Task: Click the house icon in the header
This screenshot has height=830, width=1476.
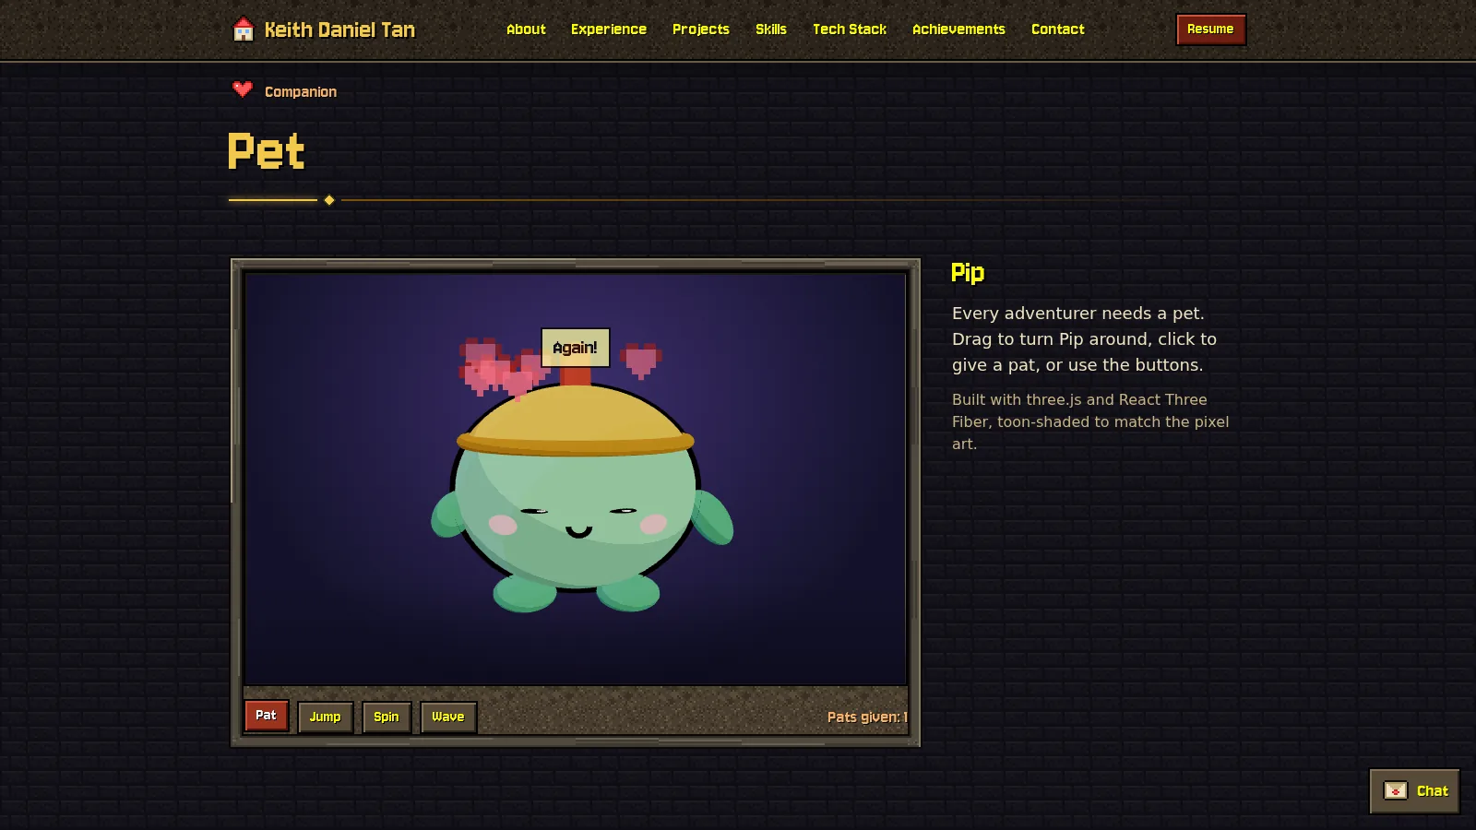Action: click(244, 30)
